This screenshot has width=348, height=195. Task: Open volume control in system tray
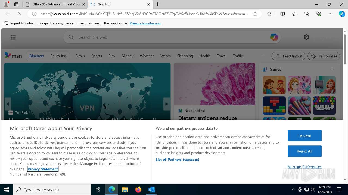click(313, 190)
